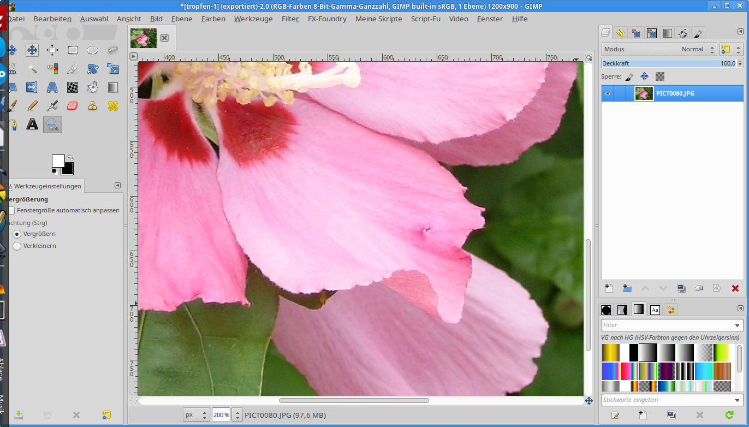The width and height of the screenshot is (749, 427).
Task: Choose the Bucket Fill tool
Action: [x=93, y=87]
